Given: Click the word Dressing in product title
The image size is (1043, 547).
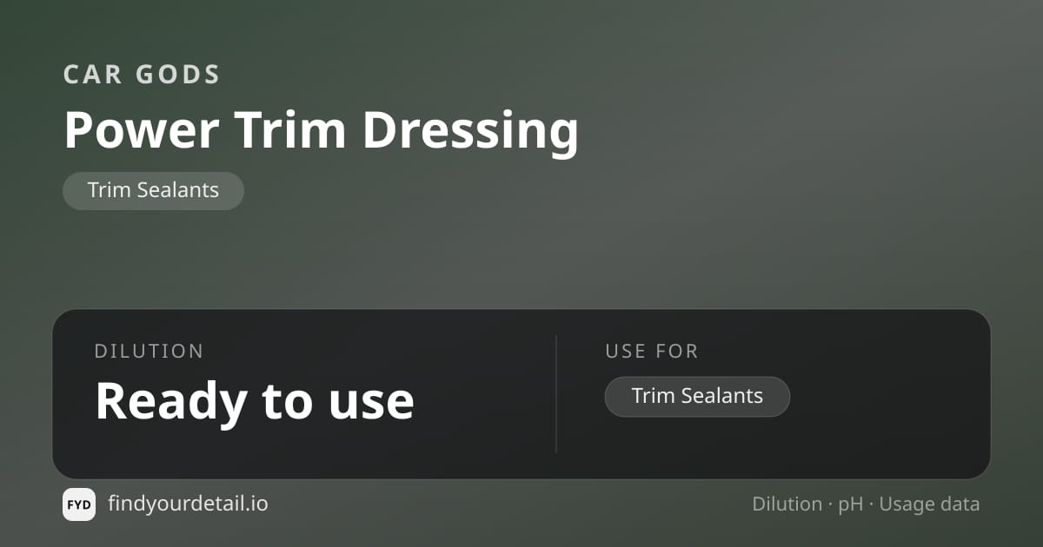Looking at the screenshot, I should click(x=470, y=132).
